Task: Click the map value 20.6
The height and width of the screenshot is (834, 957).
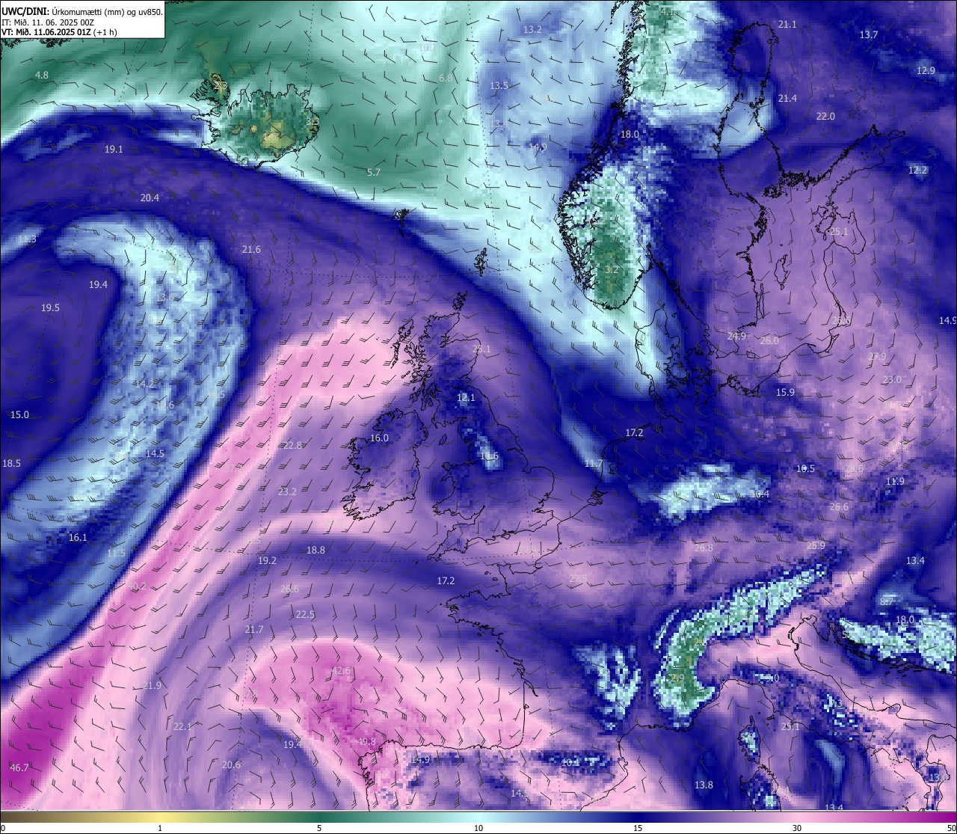Action: tap(232, 765)
